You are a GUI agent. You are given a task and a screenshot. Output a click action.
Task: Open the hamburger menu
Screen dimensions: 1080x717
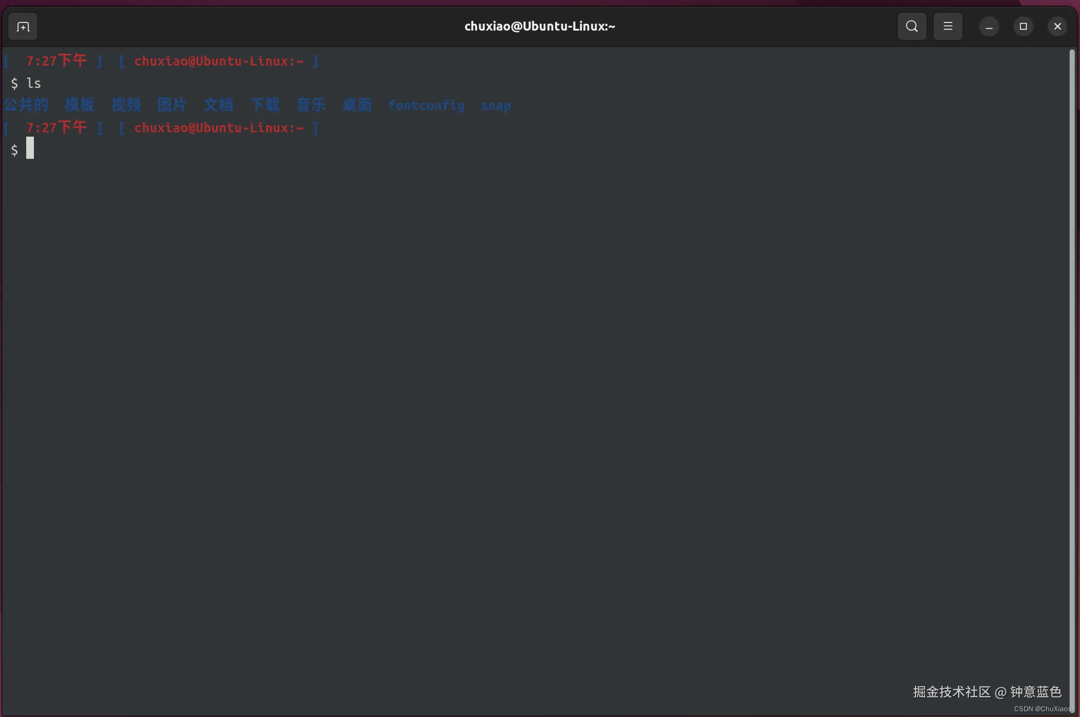[x=947, y=27]
